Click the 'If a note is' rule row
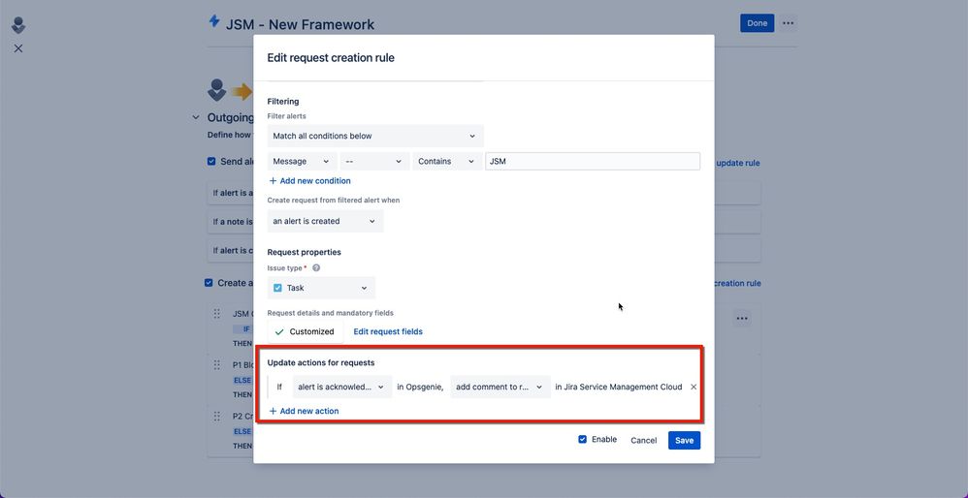The width and height of the screenshot is (968, 498). point(483,222)
